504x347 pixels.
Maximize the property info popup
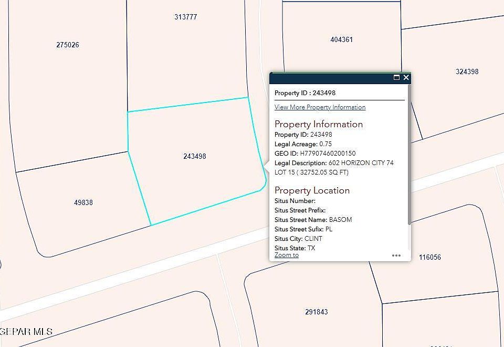point(396,77)
